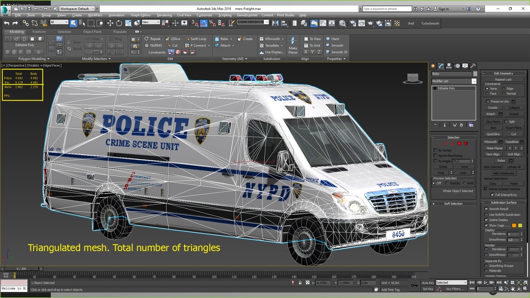Select the Select and Rotate tool
The height and width of the screenshot is (298, 530).
click(119, 23)
